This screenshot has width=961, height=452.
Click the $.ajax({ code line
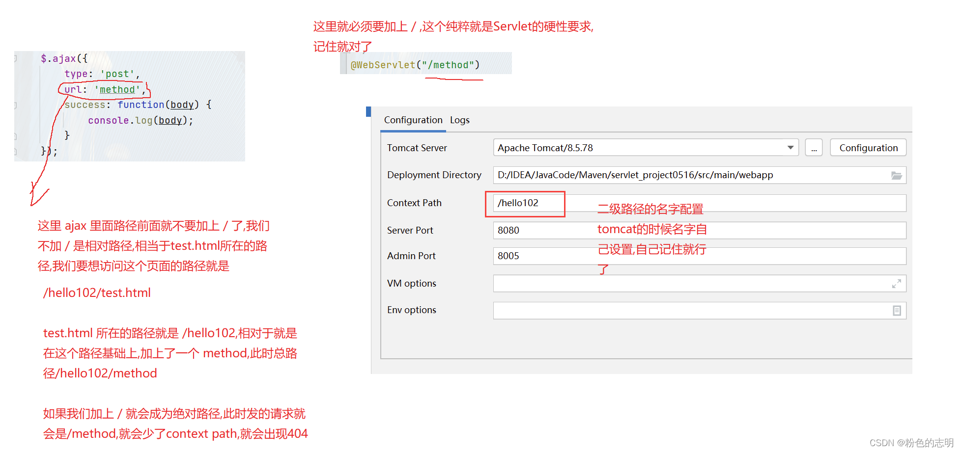[x=64, y=58]
